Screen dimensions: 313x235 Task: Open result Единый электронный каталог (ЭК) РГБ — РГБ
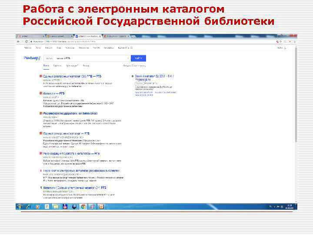point(72,76)
